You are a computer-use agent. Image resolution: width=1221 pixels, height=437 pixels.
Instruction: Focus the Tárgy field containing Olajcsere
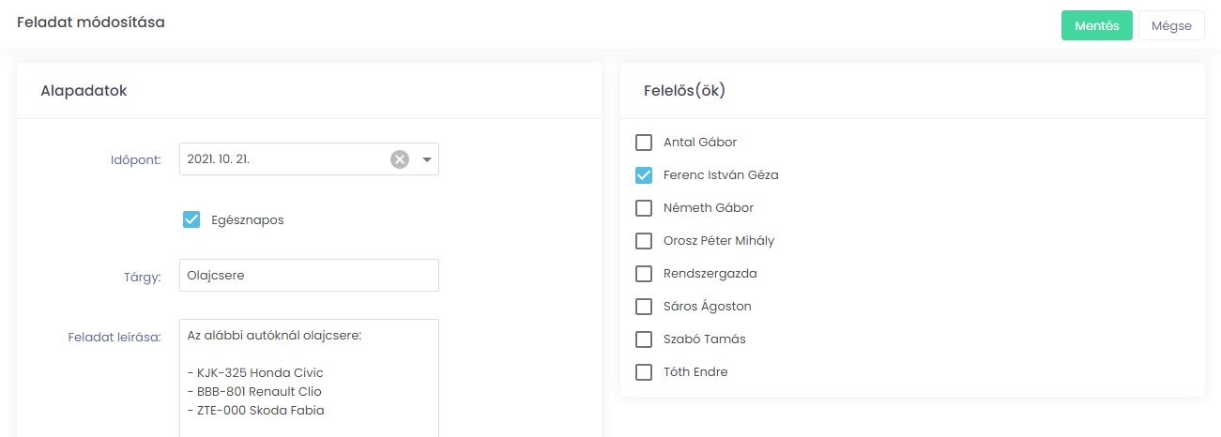309,276
